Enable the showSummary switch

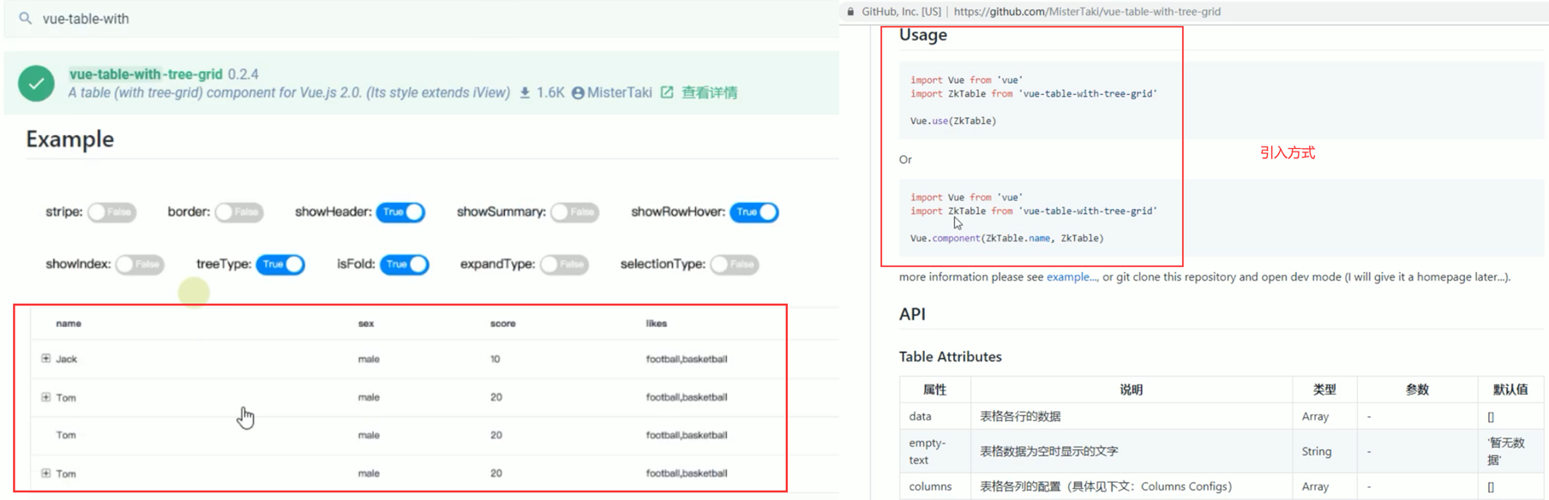point(574,212)
